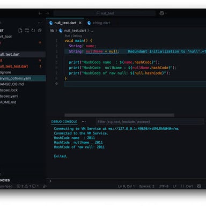Select null_test.dart in the file tree

pyautogui.click(x=23, y=54)
